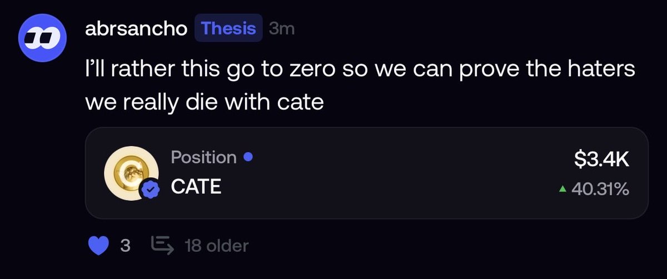Screen dimensions: 667x279
Task: Click the threaded replies arrow icon
Action: [162, 245]
